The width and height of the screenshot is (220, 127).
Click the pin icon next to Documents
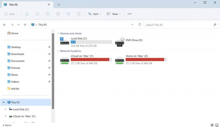pyautogui.click(x=49, y=61)
